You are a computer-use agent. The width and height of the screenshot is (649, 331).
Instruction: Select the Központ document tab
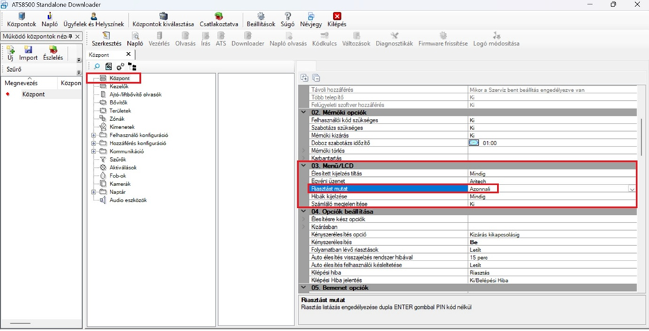click(100, 55)
